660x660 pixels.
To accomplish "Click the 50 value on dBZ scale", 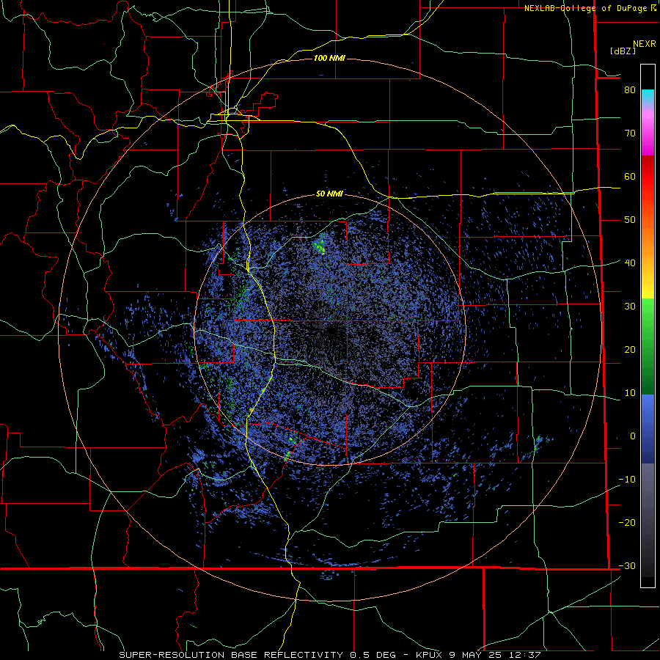I will click(630, 220).
